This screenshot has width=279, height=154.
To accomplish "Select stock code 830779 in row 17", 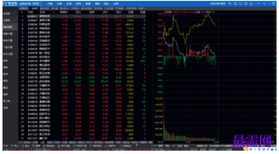I will (x=32, y=82).
